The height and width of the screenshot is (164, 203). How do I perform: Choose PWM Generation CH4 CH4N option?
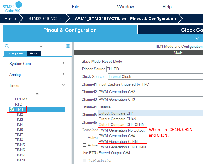(x=151, y=147)
